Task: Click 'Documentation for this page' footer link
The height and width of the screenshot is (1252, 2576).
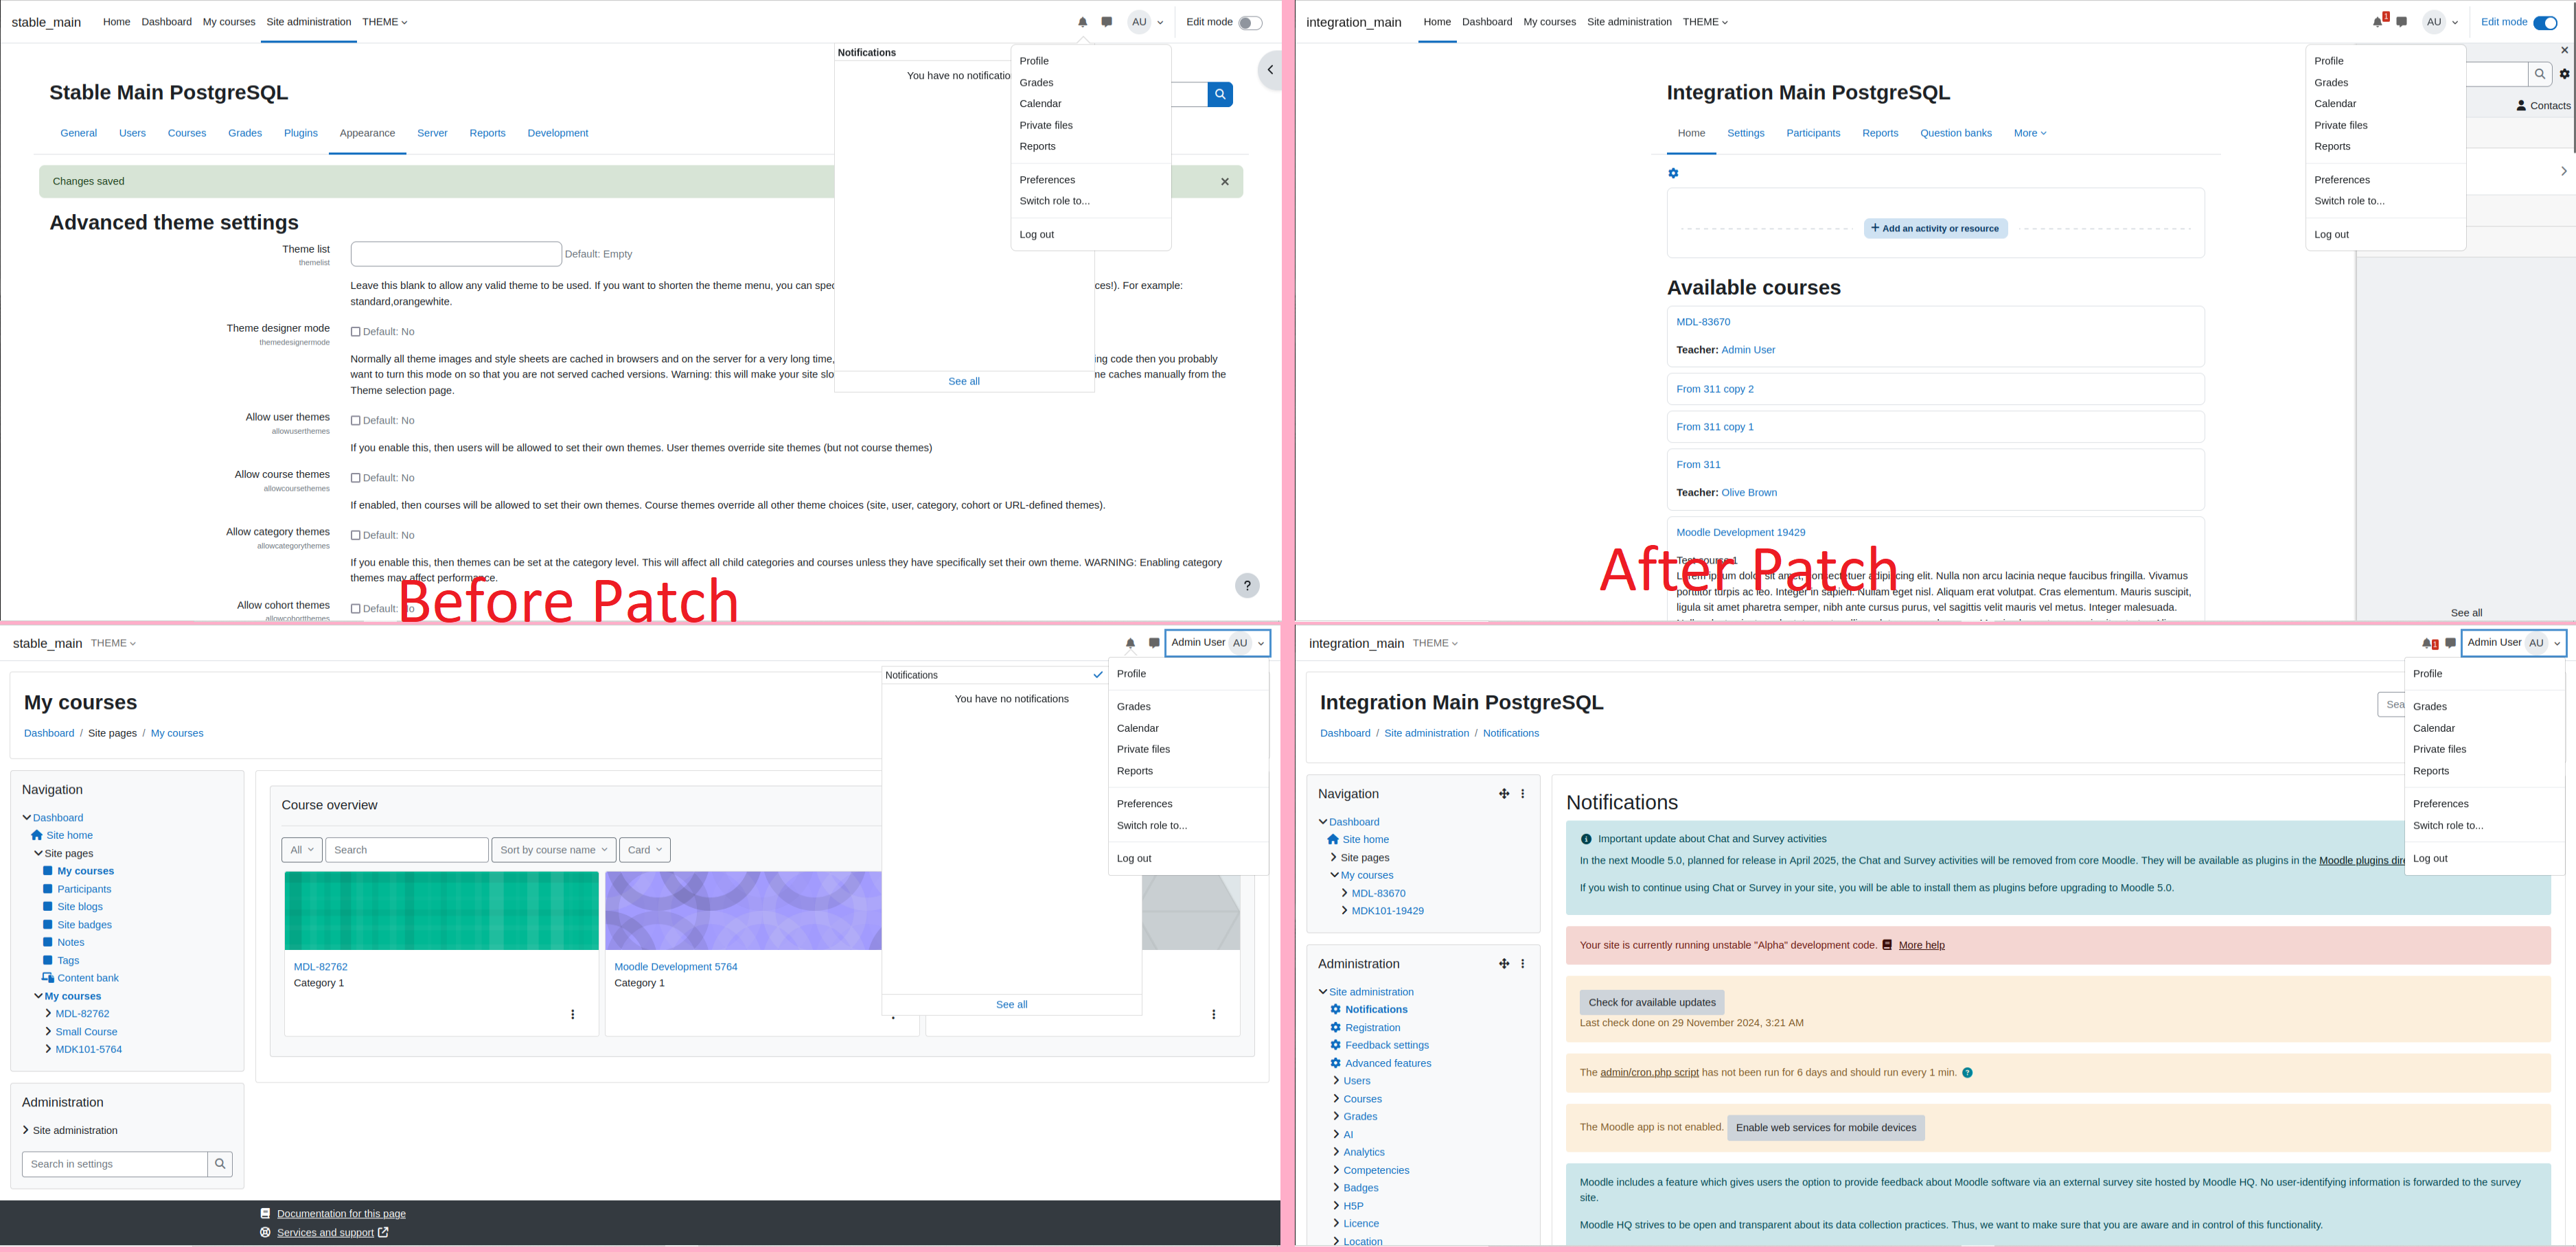Action: tap(341, 1214)
